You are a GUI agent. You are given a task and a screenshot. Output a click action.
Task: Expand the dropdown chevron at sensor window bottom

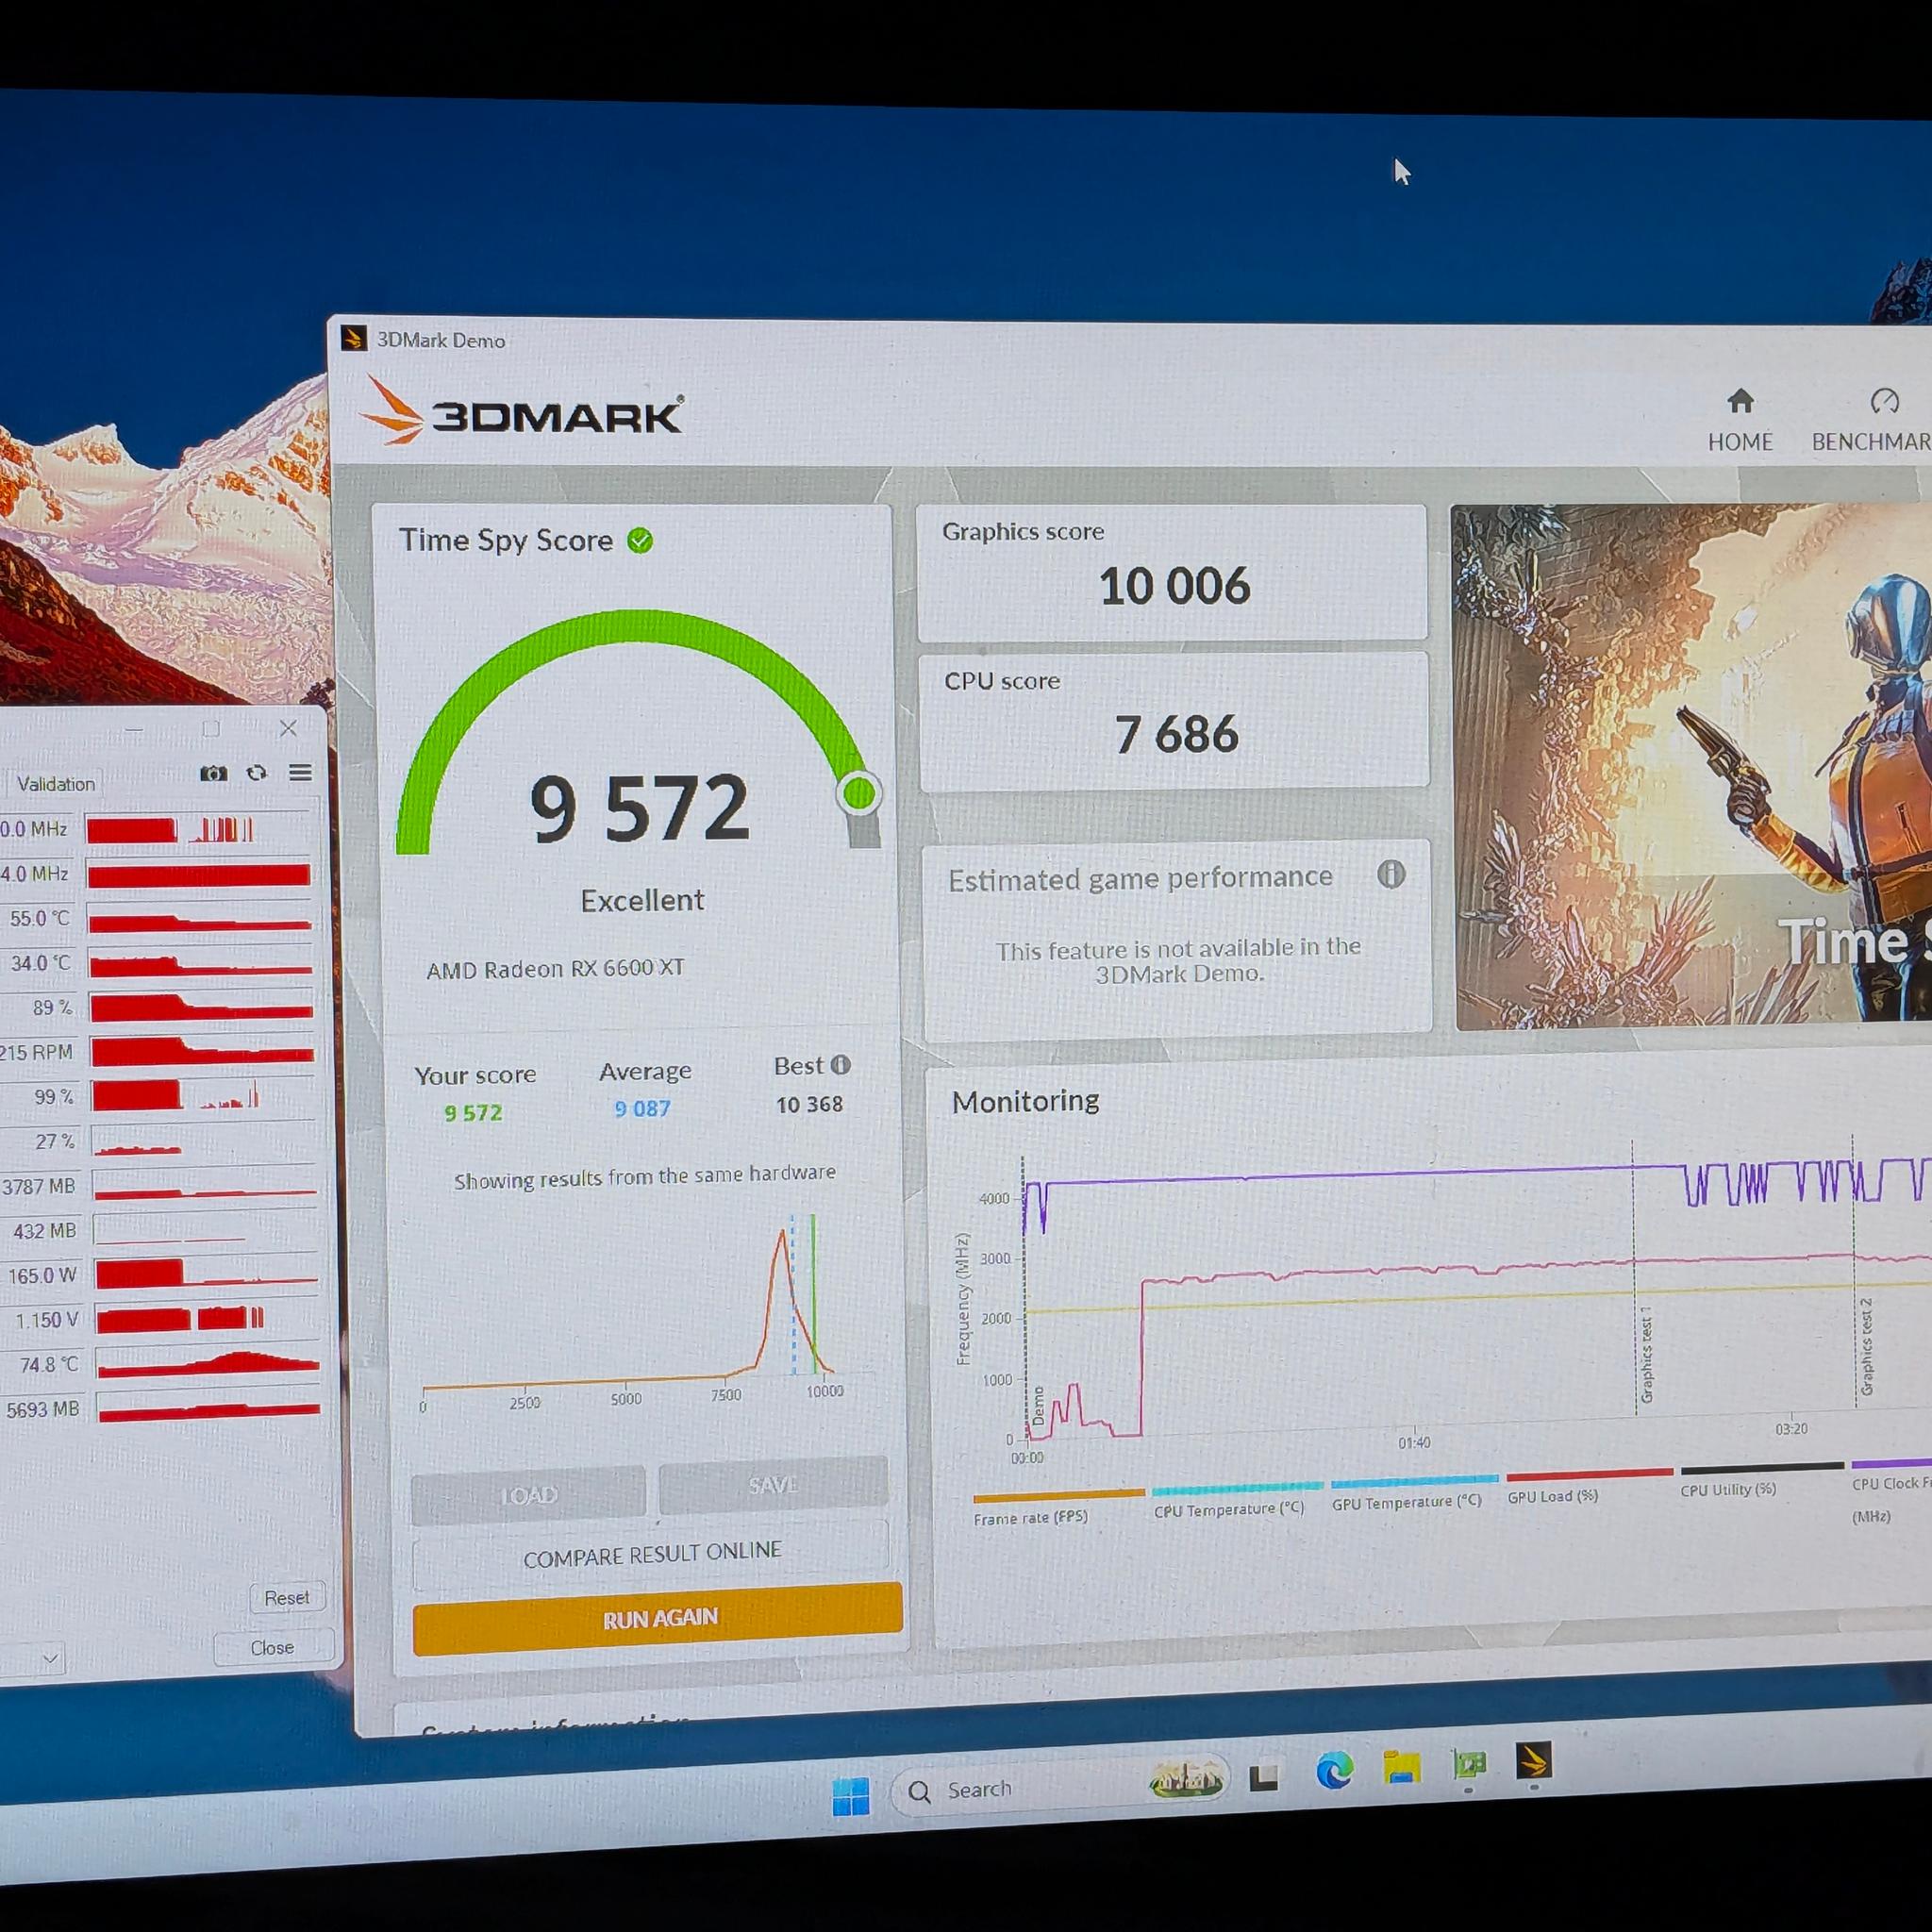[x=50, y=1659]
